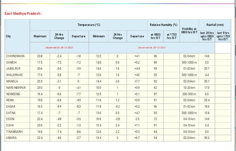Click the Temperature (°C) header

pos(89,25)
